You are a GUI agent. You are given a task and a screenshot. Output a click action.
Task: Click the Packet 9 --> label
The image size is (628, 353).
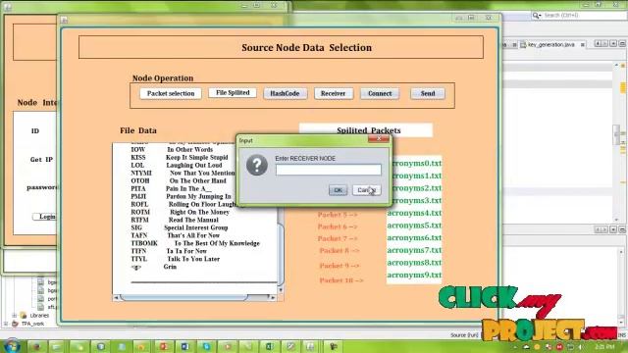[x=340, y=266]
